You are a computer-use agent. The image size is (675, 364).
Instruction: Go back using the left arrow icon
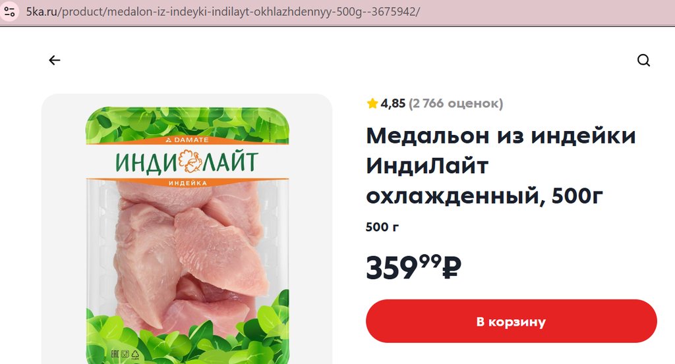(x=54, y=60)
